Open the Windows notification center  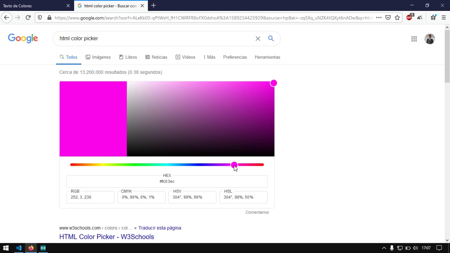[x=439, y=248]
